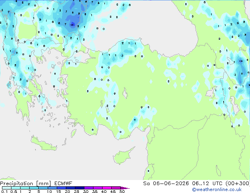The image size is (250, 193).
Task: Click the 0.1–0.5 mm legend swatch
Action: 7,188
